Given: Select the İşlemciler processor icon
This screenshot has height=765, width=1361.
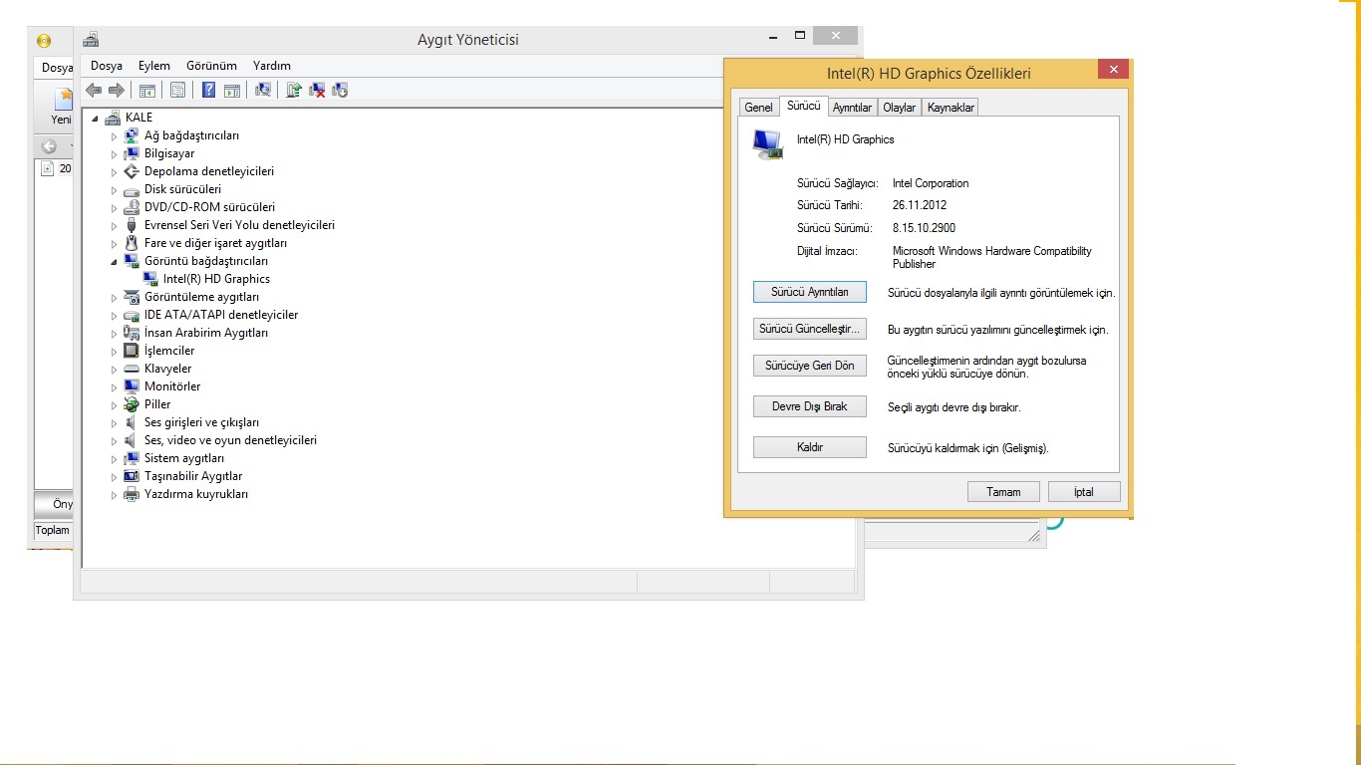Looking at the screenshot, I should pos(132,351).
